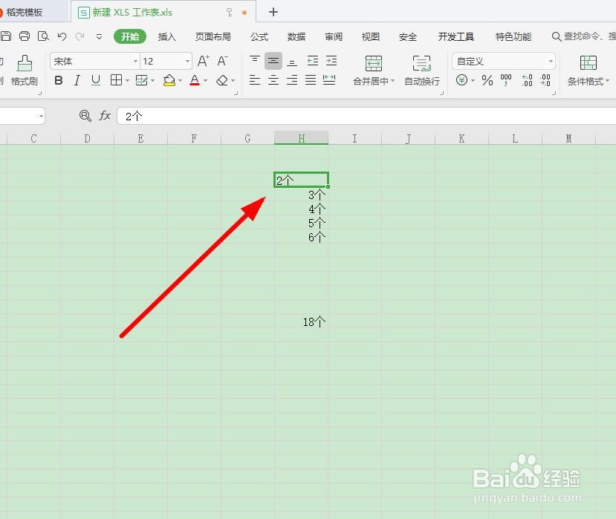Select cell containing 18个

pyautogui.click(x=302, y=322)
